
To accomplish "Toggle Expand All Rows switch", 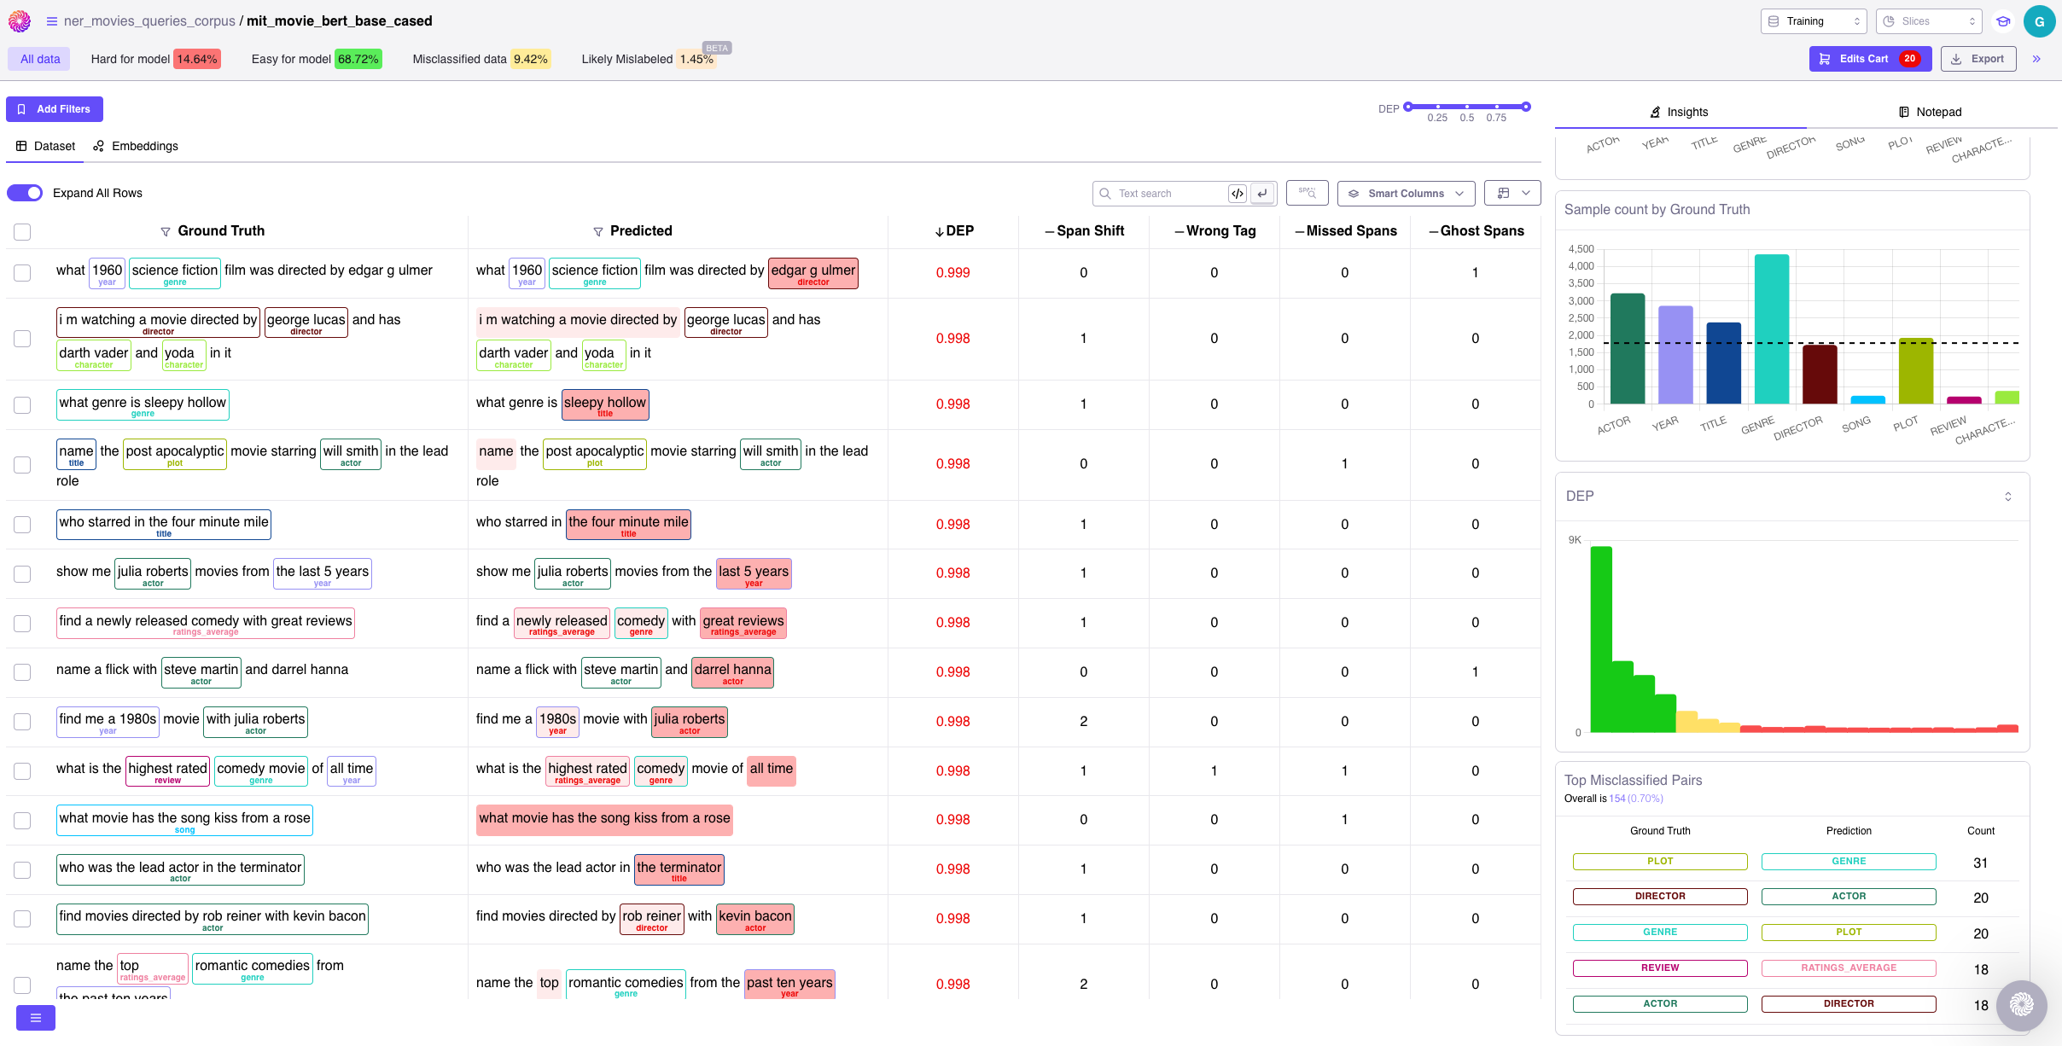I will pyautogui.click(x=26, y=193).
